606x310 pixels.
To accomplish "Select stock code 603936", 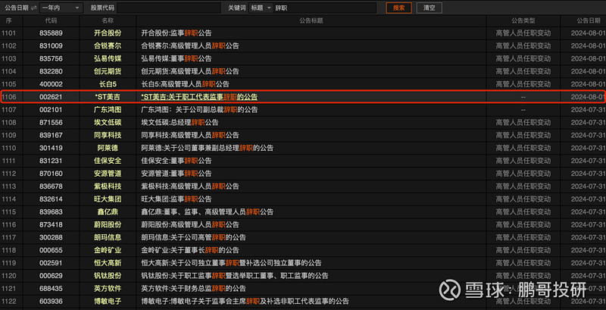I will [x=51, y=302].
